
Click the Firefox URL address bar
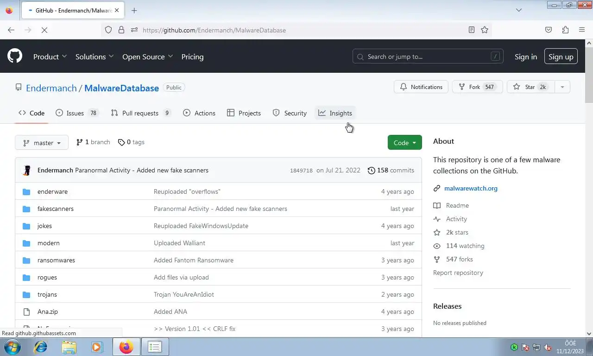pyautogui.click(x=296, y=30)
